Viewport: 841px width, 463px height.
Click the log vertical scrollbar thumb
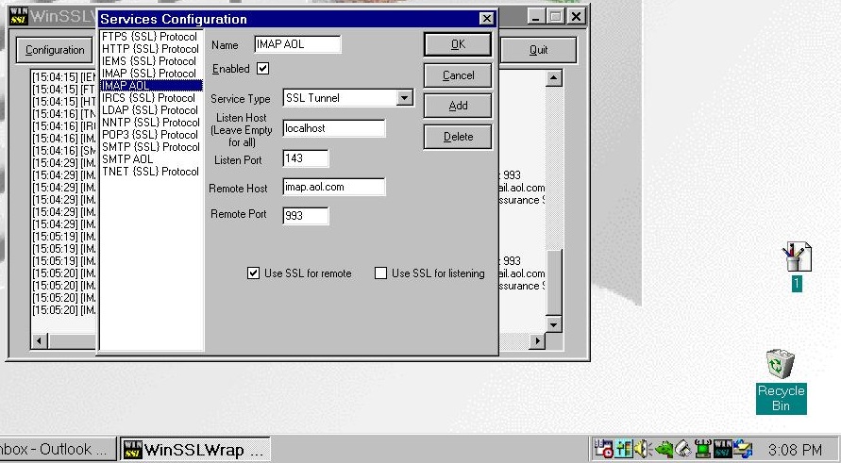[x=554, y=282]
